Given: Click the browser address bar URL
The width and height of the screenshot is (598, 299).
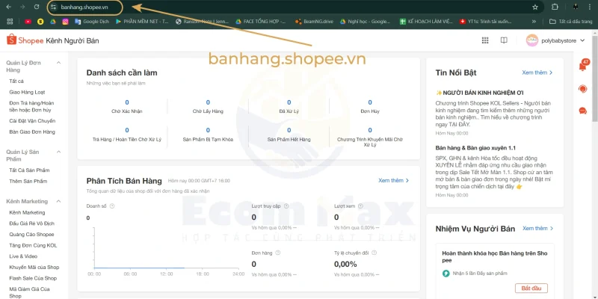Looking at the screenshot, I should click(x=84, y=7).
